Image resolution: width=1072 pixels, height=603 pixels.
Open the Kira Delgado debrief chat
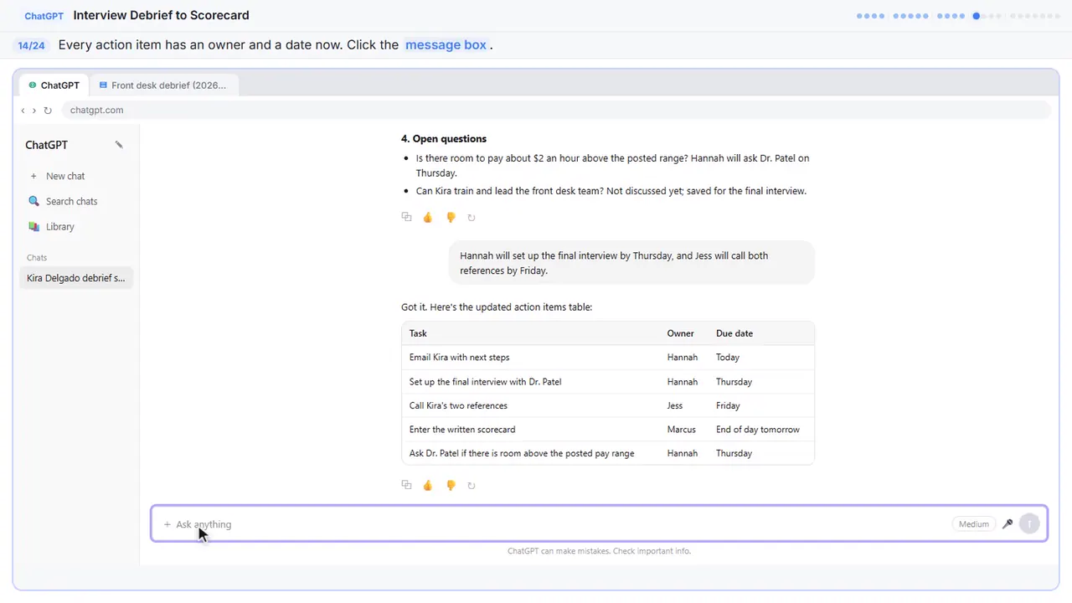76,278
